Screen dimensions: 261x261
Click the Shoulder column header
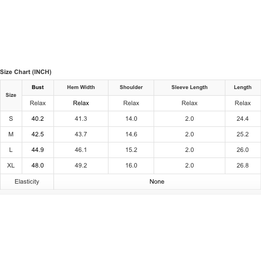tap(131, 87)
